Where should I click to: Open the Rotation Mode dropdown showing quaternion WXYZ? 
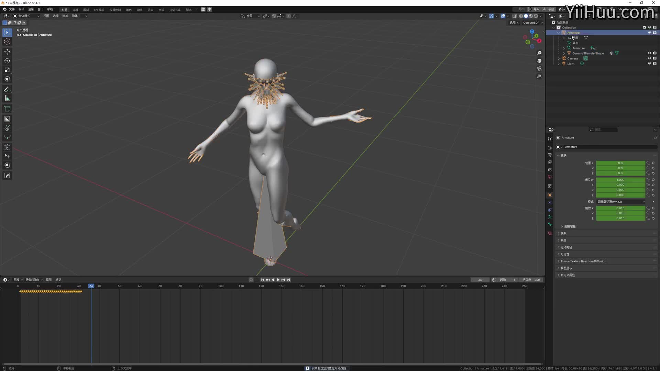620,202
